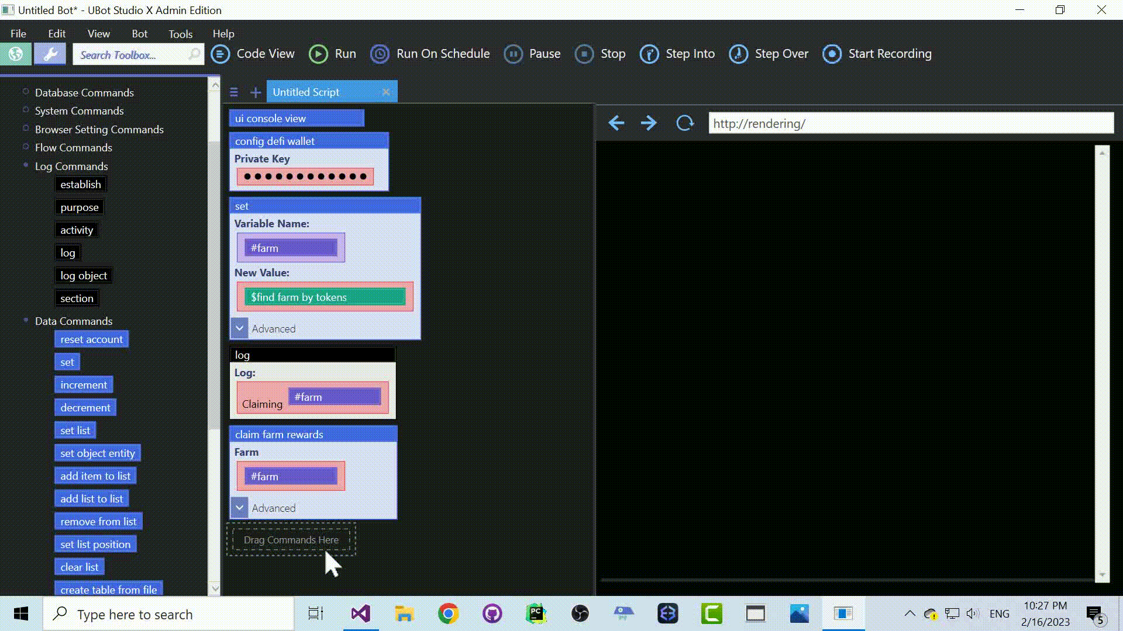This screenshot has height=631, width=1123.
Task: Click the Private Key password field
Action: click(x=305, y=176)
